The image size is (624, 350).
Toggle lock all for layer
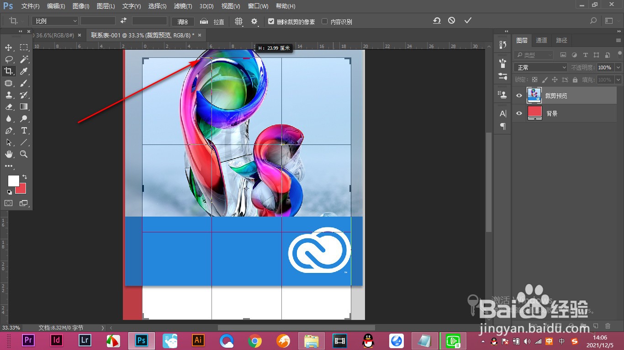(x=575, y=80)
